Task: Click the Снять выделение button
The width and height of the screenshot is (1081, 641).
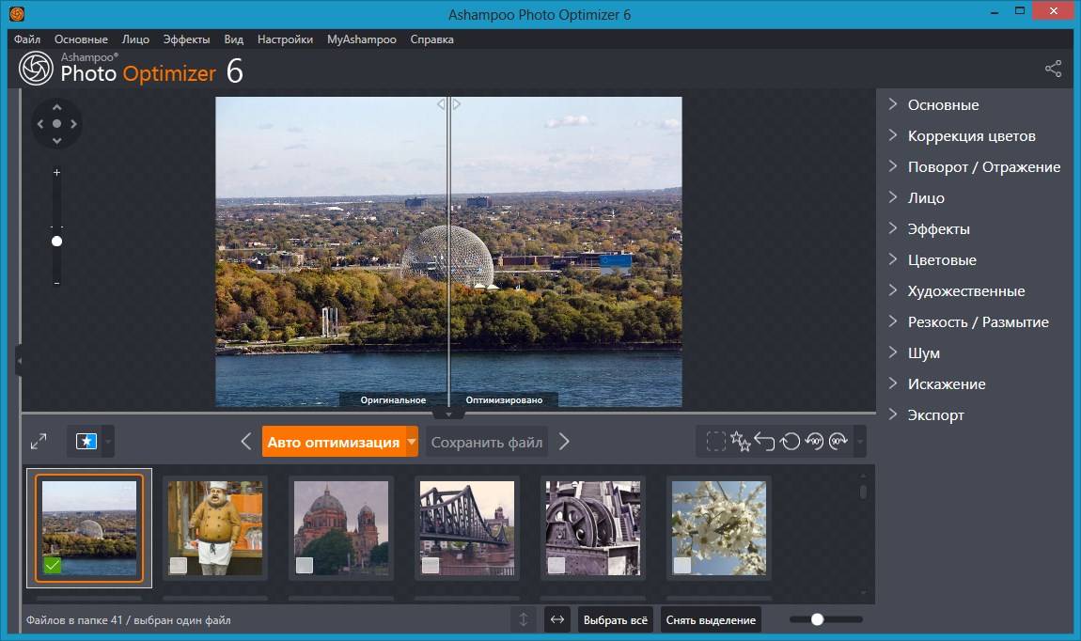Action: coord(711,619)
